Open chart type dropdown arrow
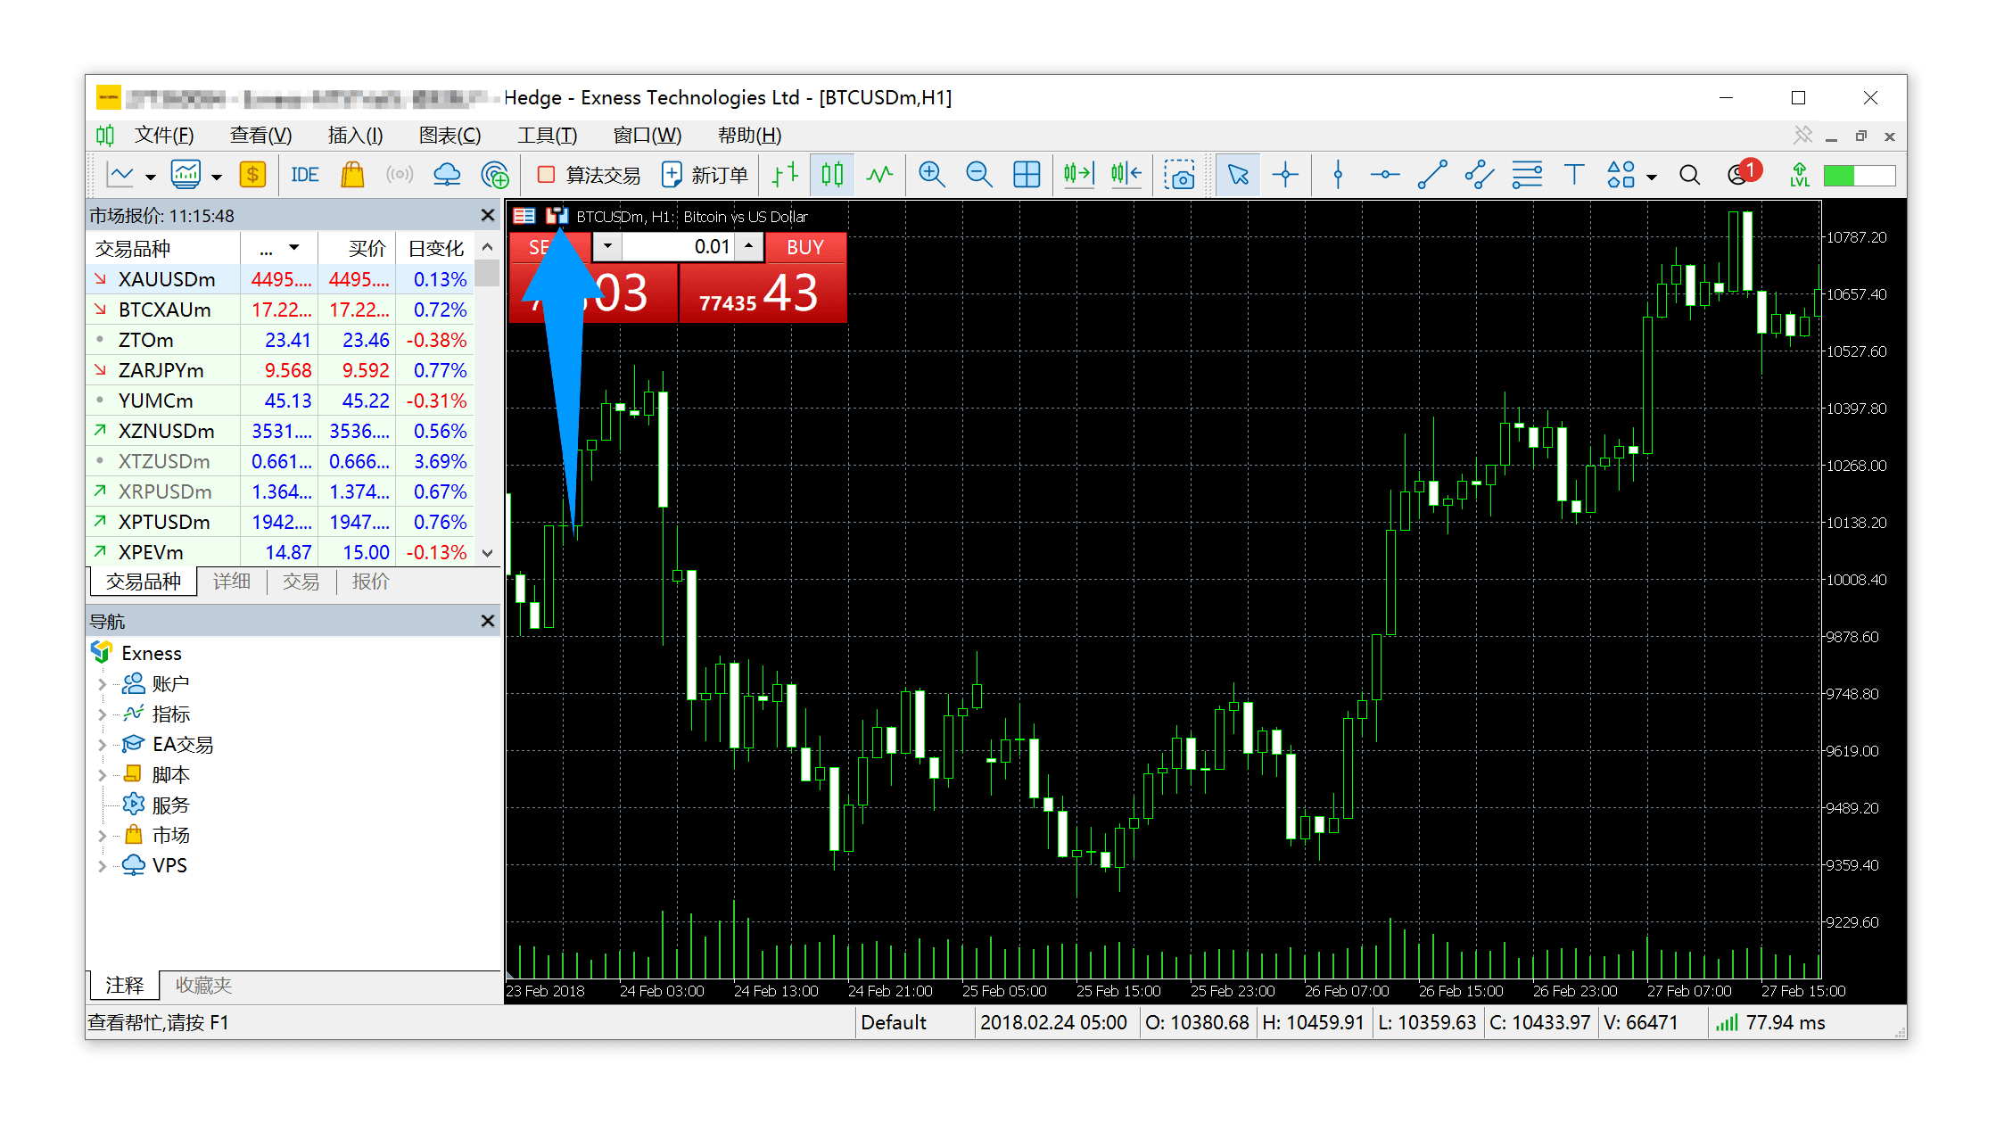The height and width of the screenshot is (1123, 1996). pyautogui.click(x=151, y=177)
